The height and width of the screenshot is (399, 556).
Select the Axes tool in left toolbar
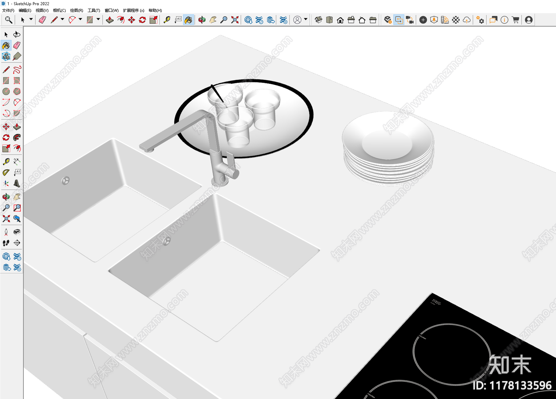[x=6, y=183]
